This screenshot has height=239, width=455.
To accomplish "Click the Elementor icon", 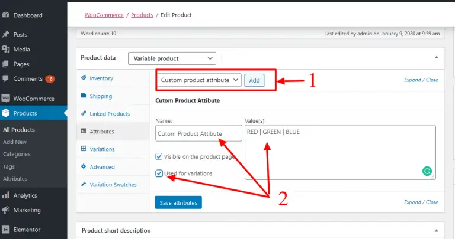I will (x=5, y=230).
